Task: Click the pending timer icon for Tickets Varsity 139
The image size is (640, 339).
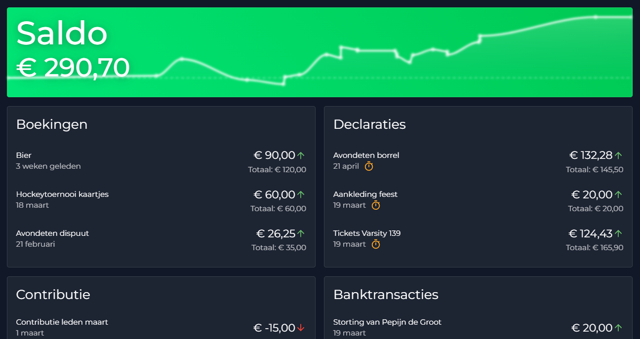Action: point(376,244)
